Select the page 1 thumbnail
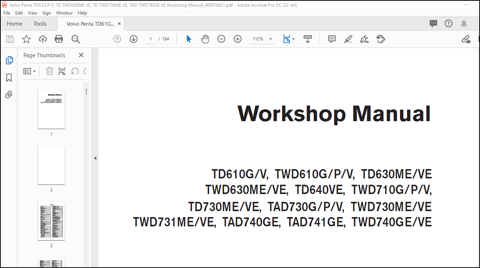The image size is (480, 268). (x=51, y=109)
